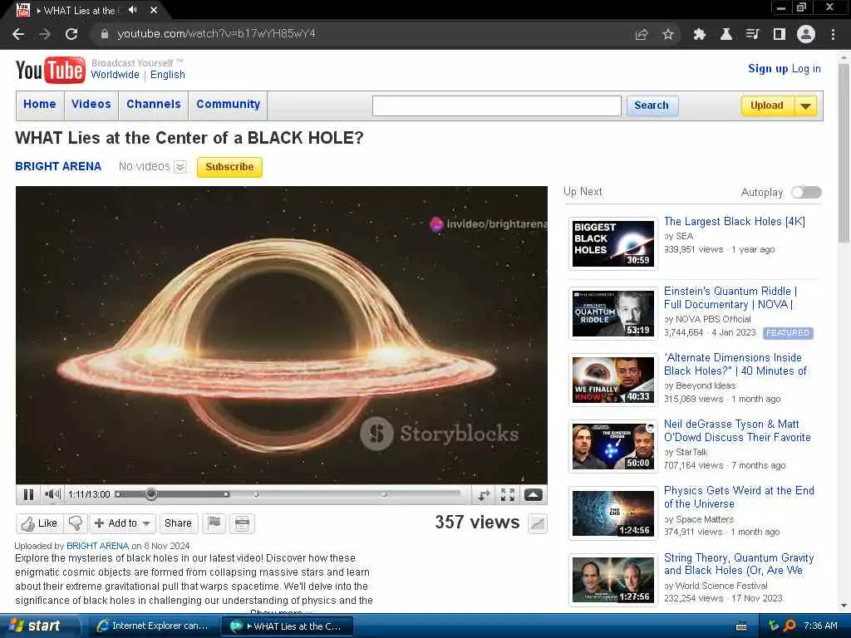851x638 pixels.
Task: Click the BIGGEST BLACK HOLES thumbnail
Action: click(613, 244)
